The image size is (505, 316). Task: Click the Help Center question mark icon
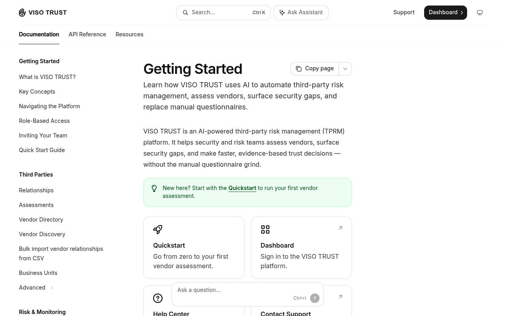158,298
